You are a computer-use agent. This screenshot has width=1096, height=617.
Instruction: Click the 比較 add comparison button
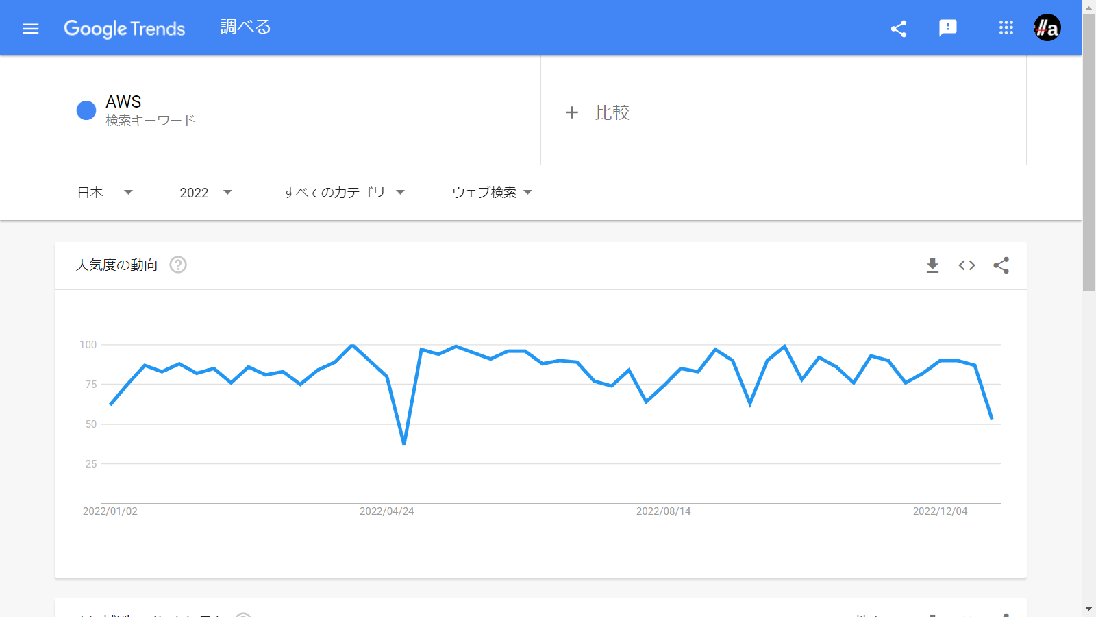(x=597, y=112)
